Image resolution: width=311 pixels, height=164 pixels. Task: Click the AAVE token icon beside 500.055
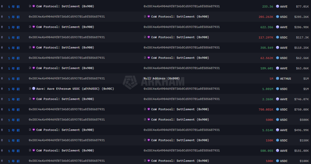pos(278,151)
